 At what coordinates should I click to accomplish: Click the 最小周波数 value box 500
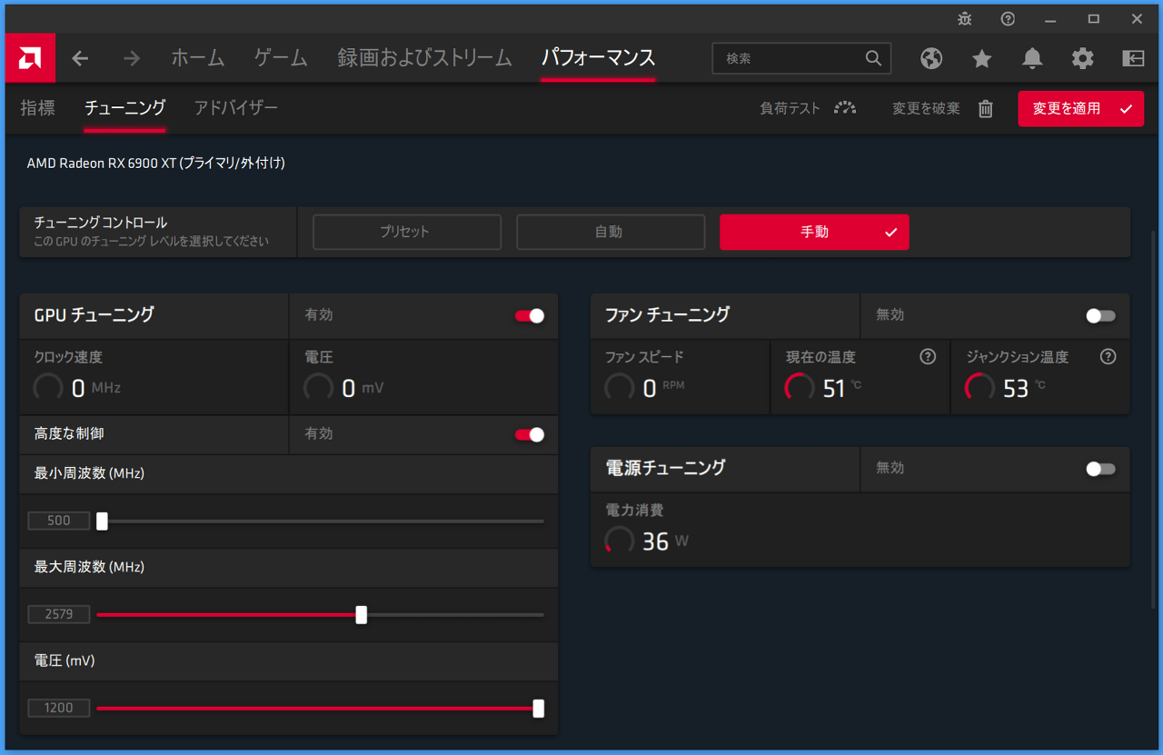[x=59, y=521]
